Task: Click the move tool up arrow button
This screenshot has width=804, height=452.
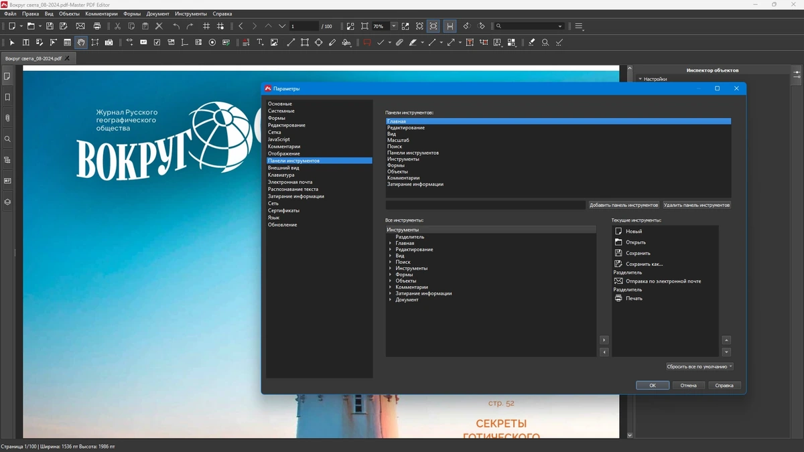Action: (x=726, y=340)
